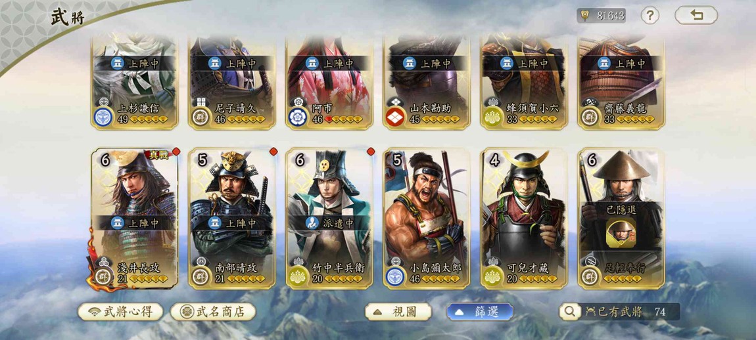Image resolution: width=756 pixels, height=340 pixels.
Task: Tap the retired 足輕奉行 portrait icon
Action: 621,232
